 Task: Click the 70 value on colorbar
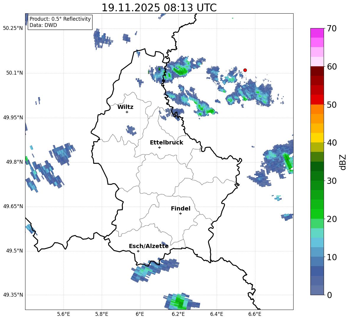[x=332, y=28]
